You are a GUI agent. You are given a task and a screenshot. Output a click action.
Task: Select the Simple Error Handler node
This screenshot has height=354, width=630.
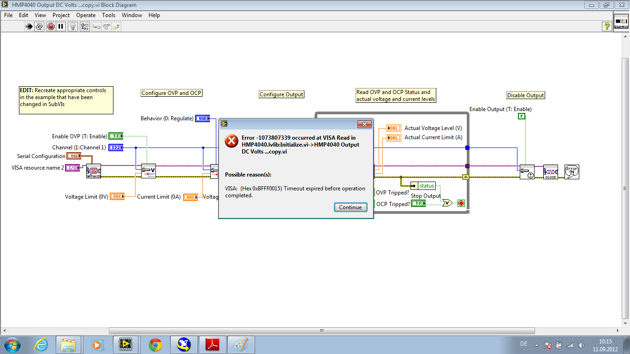point(572,171)
